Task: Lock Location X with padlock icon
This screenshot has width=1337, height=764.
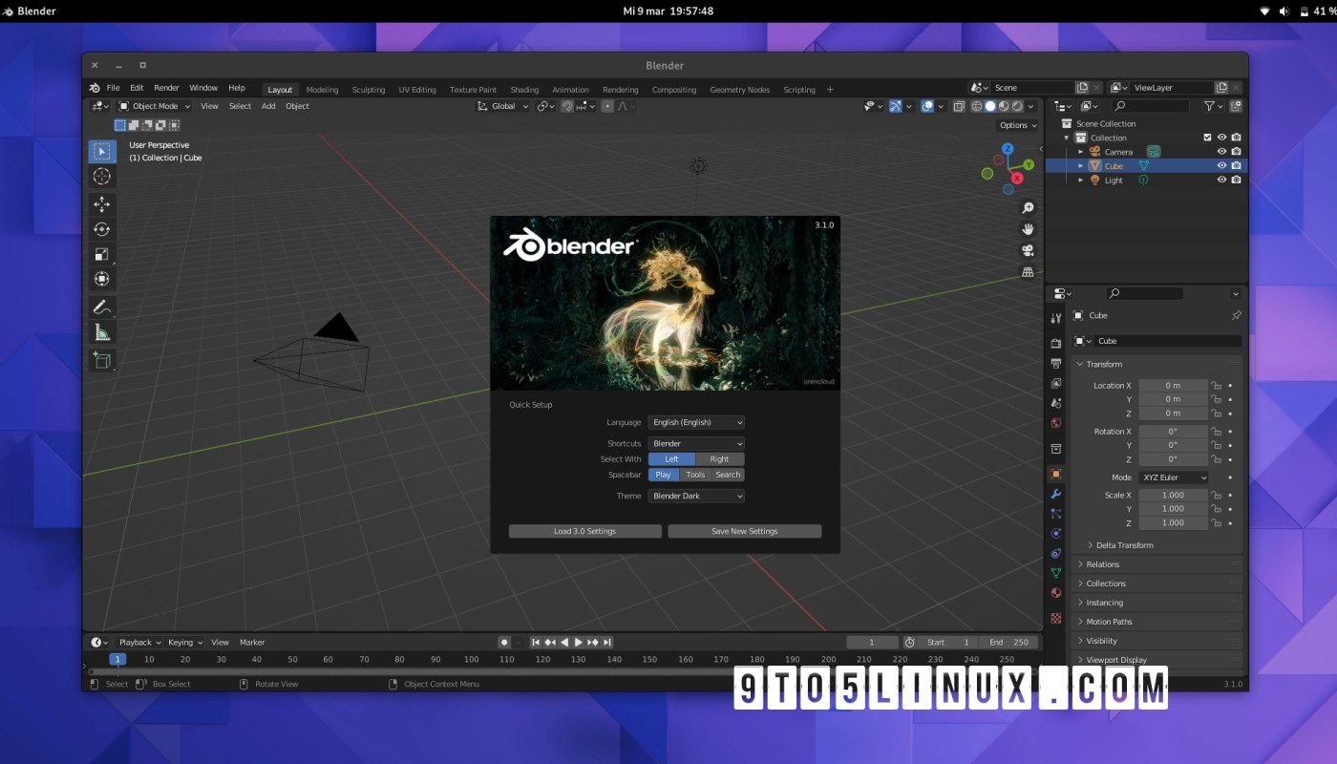Action: click(x=1217, y=386)
